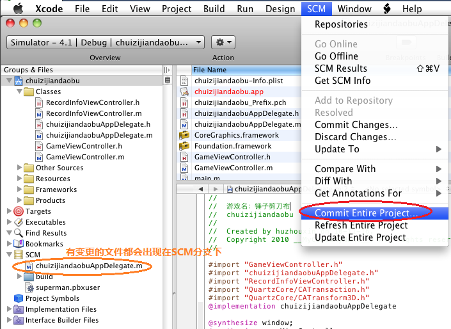The width and height of the screenshot is (451, 329).
Task: Click the chuizijiandaobu.app application icon
Action: pyautogui.click(x=184, y=92)
